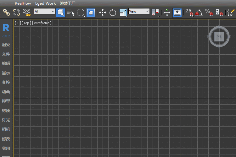
Task: Click the 渲染 sidebar button
Action: click(6, 45)
